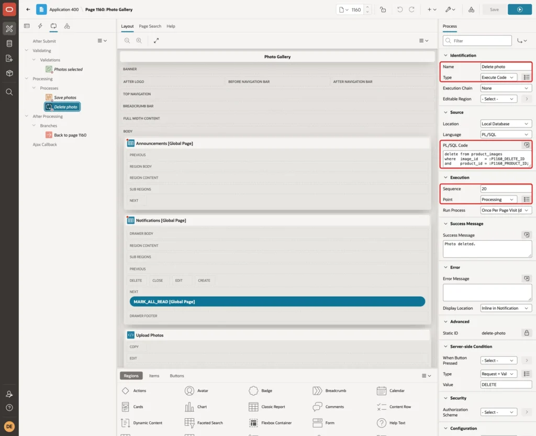Image resolution: width=536 pixels, height=436 pixels.
Task: Open the Authorization Scheme dropdown
Action: 499,412
